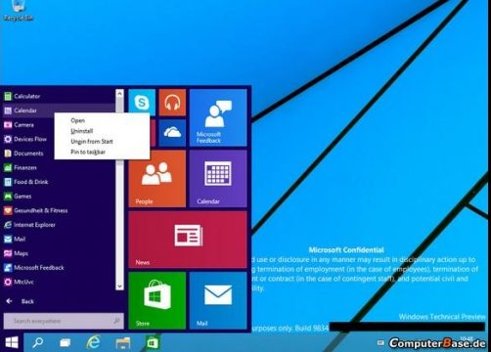The width and height of the screenshot is (491, 352).
Task: Click the Calculator text in app list
Action: pyautogui.click(x=27, y=96)
